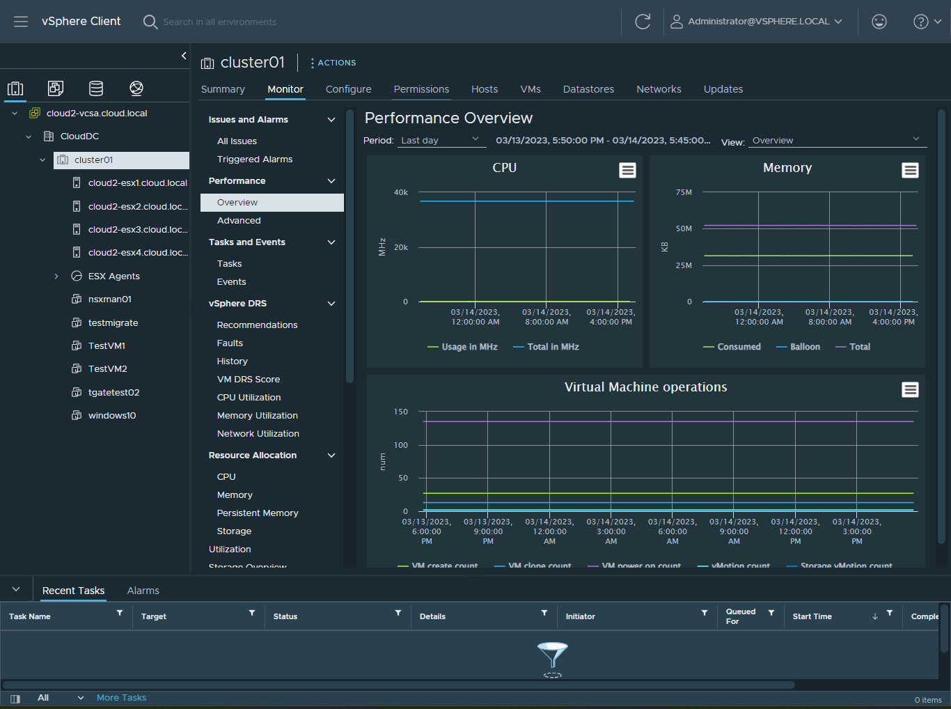Click the performance pane vertical scrollbar

(x=941, y=325)
